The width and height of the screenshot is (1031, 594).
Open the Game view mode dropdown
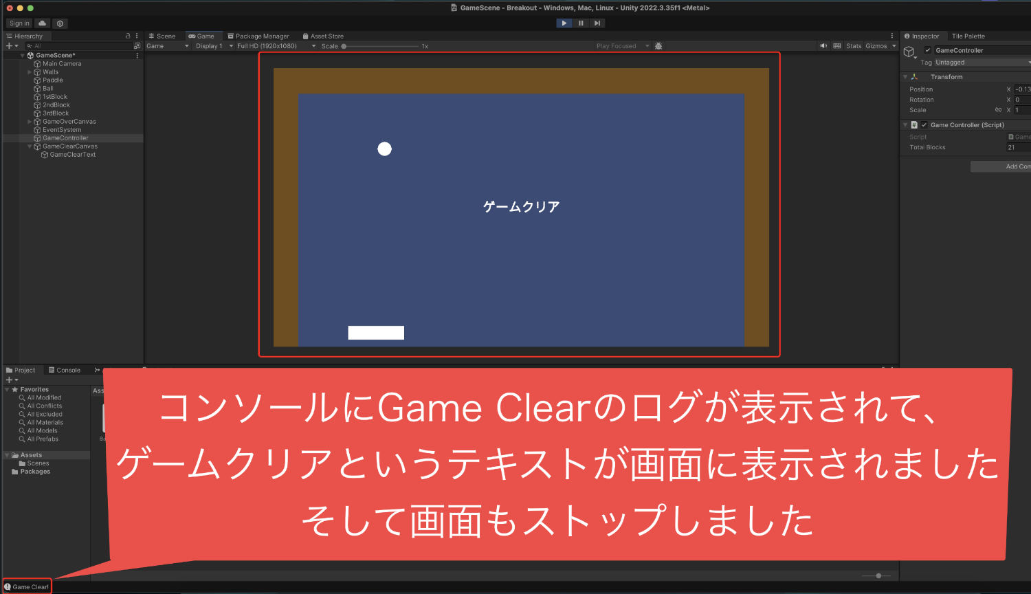(x=168, y=46)
